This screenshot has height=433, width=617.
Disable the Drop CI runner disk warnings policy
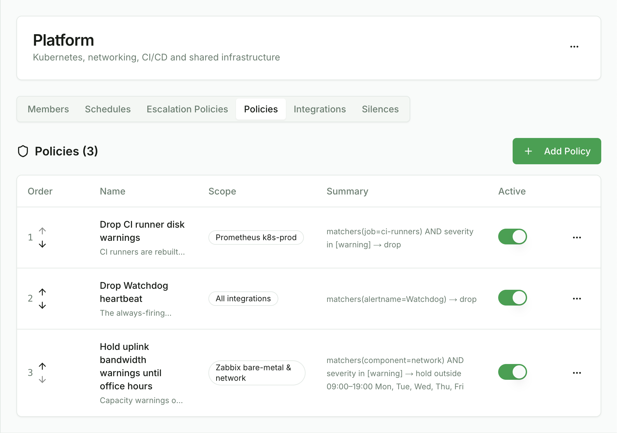[512, 237]
